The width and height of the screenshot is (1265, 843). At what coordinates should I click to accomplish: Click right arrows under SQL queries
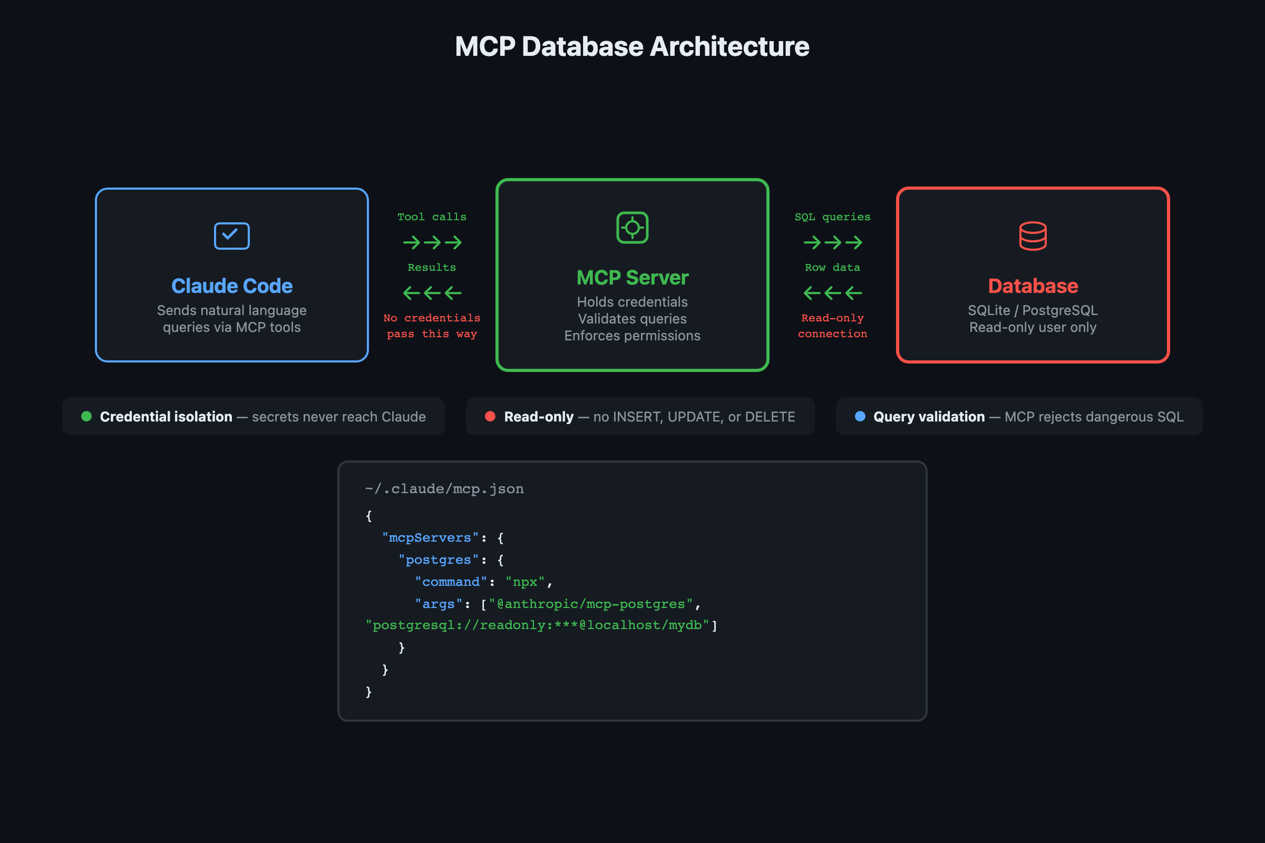click(x=833, y=242)
